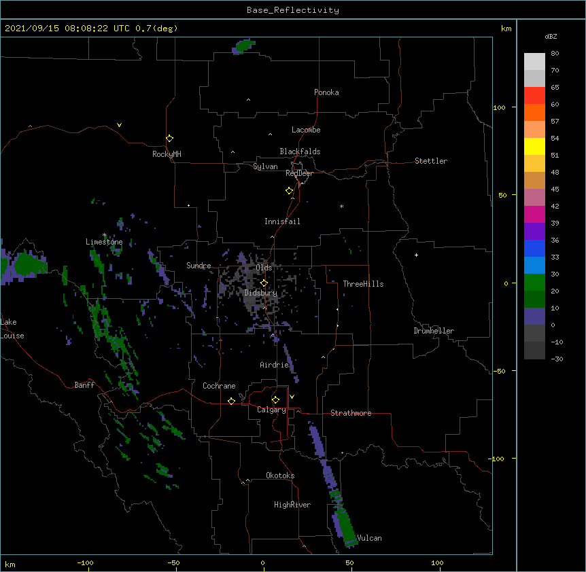This screenshot has height=572, width=586.
Task: Click the yellow diamond marker below Cochrane
Action: pos(231,401)
